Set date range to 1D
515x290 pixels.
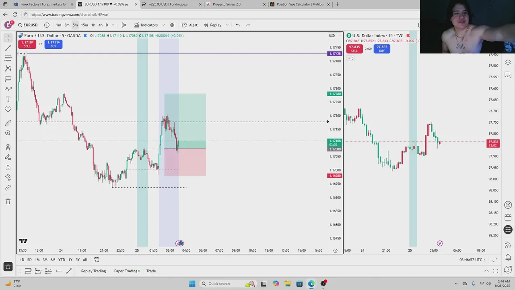tap(22, 260)
